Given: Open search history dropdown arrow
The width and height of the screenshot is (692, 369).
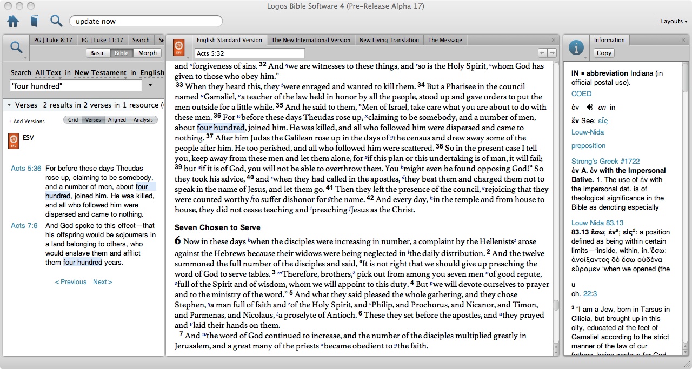Looking at the screenshot, I should 150,85.
